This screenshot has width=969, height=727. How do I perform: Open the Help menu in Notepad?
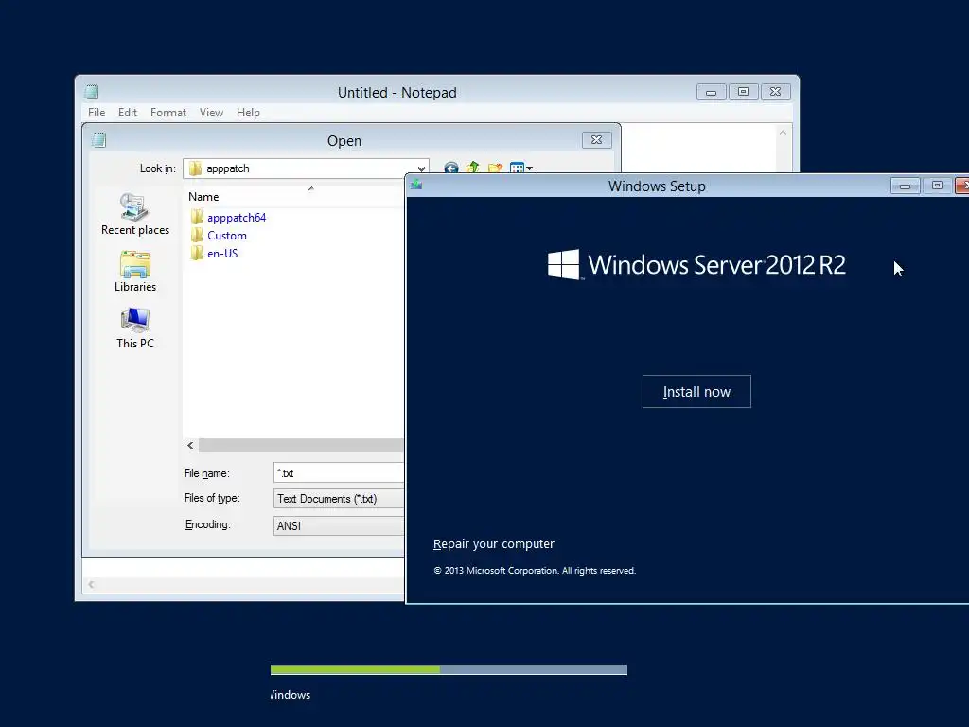pyautogui.click(x=248, y=113)
